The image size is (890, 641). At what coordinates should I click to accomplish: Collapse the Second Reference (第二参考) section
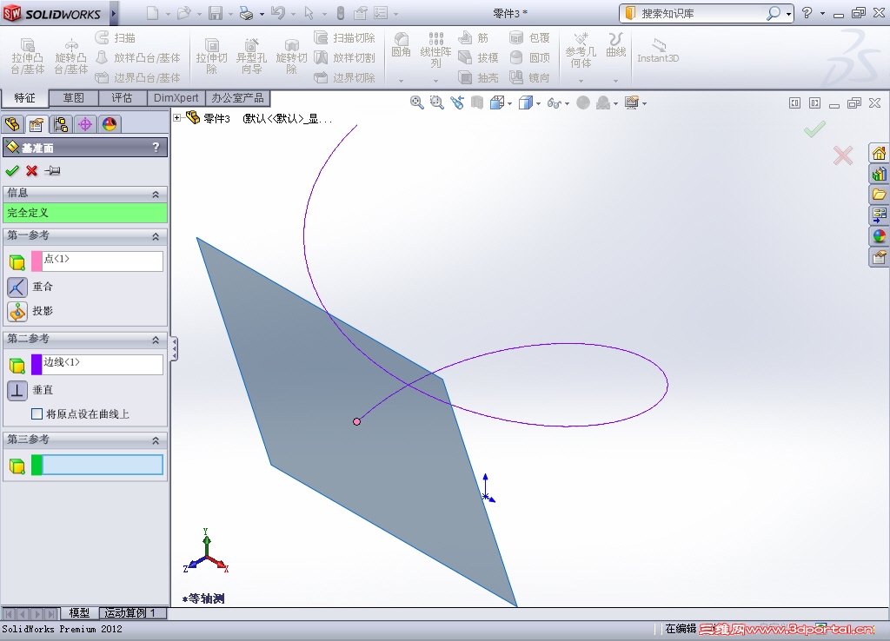(156, 340)
